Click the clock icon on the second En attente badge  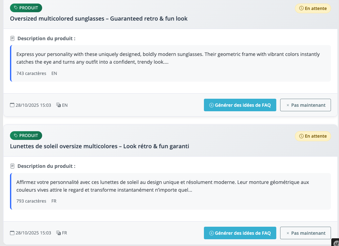coord(301,136)
